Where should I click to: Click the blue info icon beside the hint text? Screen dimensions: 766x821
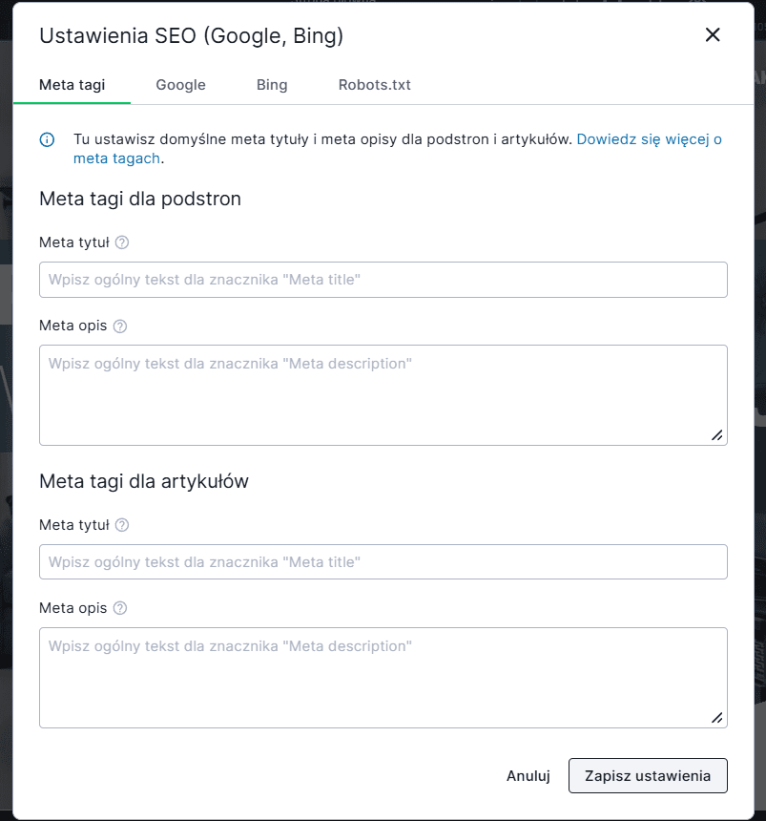[47, 139]
